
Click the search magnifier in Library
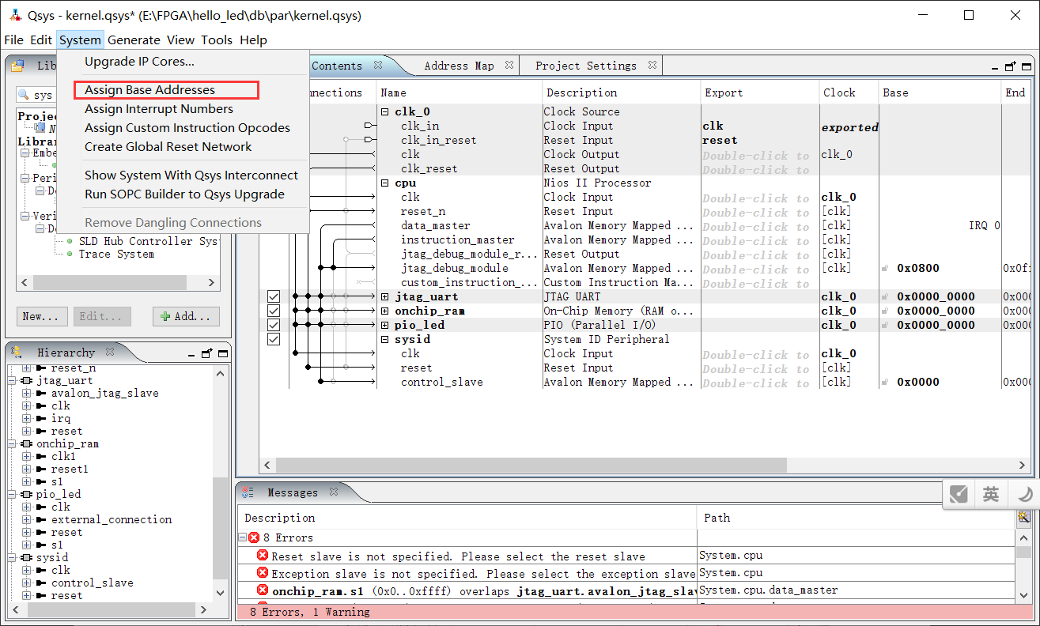(25, 95)
